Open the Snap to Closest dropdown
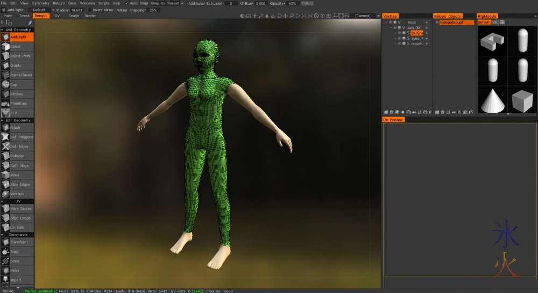The height and width of the screenshot is (293, 538). [x=167, y=3]
